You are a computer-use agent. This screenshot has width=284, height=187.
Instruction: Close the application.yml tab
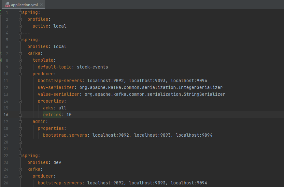pyautogui.click(x=41, y=5)
